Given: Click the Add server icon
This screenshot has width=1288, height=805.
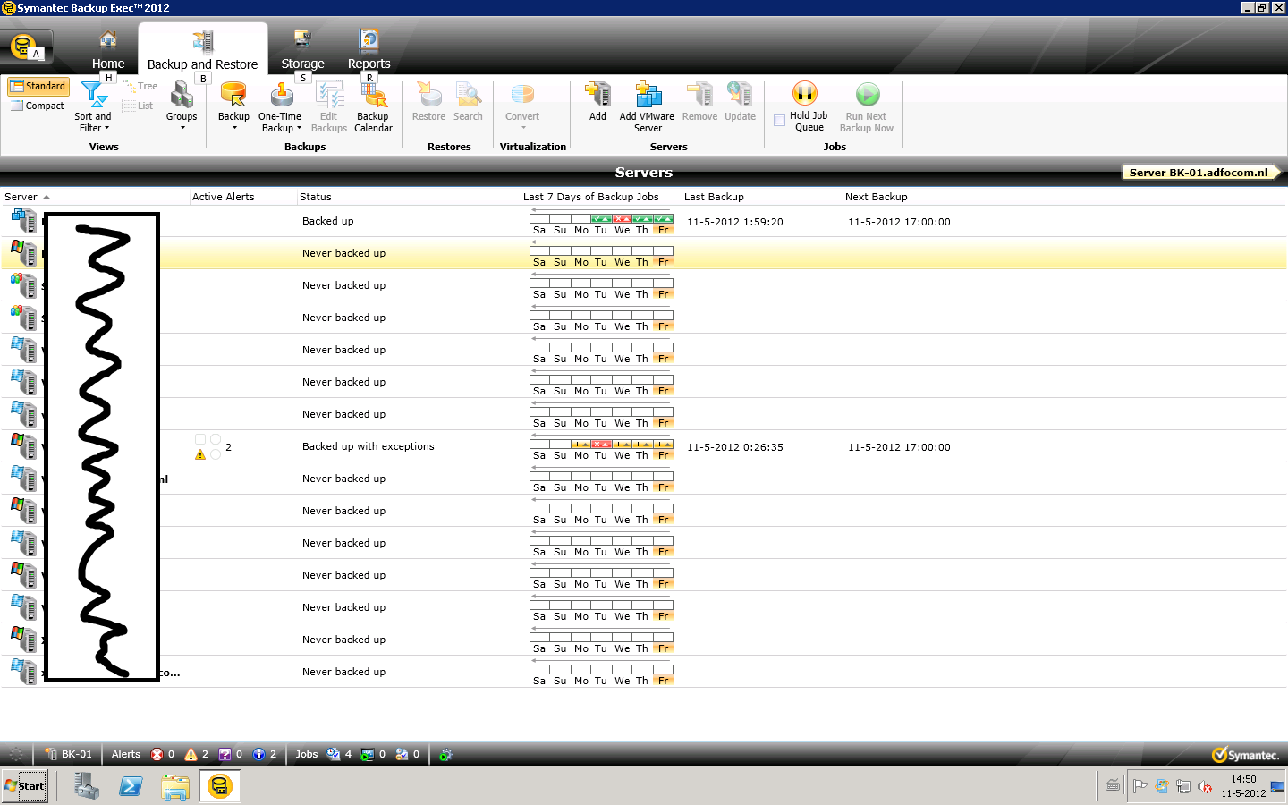Looking at the screenshot, I should click(x=597, y=102).
